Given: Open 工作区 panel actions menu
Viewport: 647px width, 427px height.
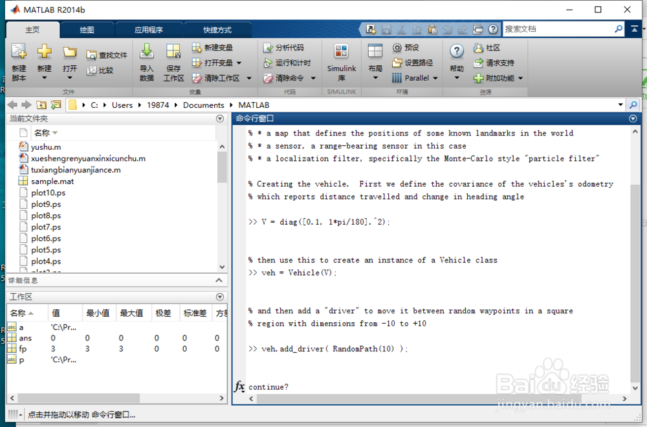Looking at the screenshot, I should click(x=220, y=297).
